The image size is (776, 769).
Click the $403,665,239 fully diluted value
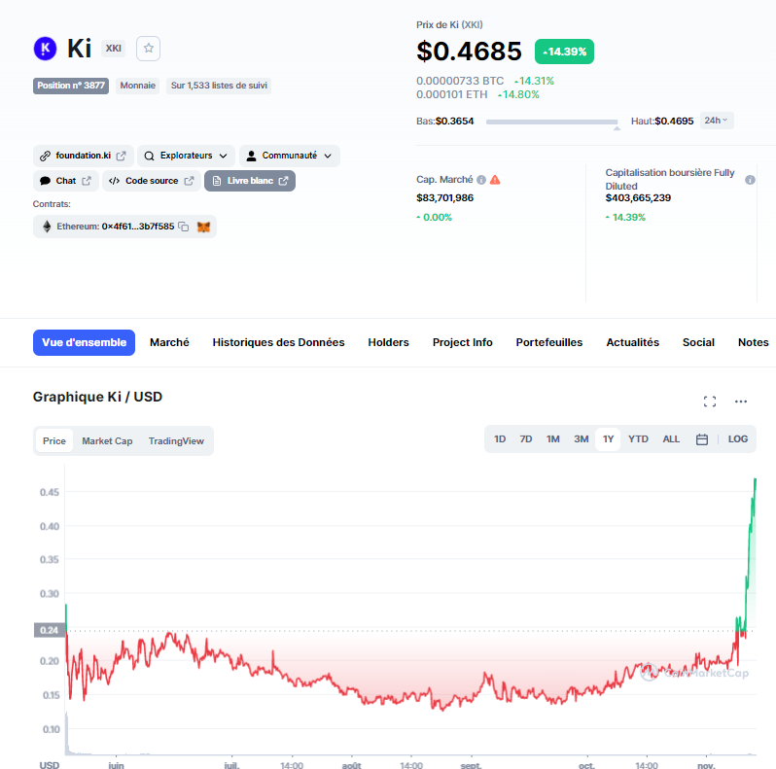638,198
